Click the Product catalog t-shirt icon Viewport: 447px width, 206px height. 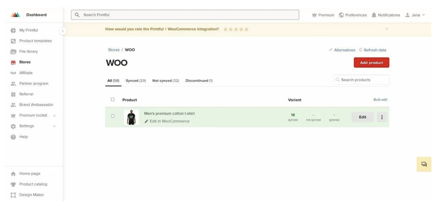13,184
